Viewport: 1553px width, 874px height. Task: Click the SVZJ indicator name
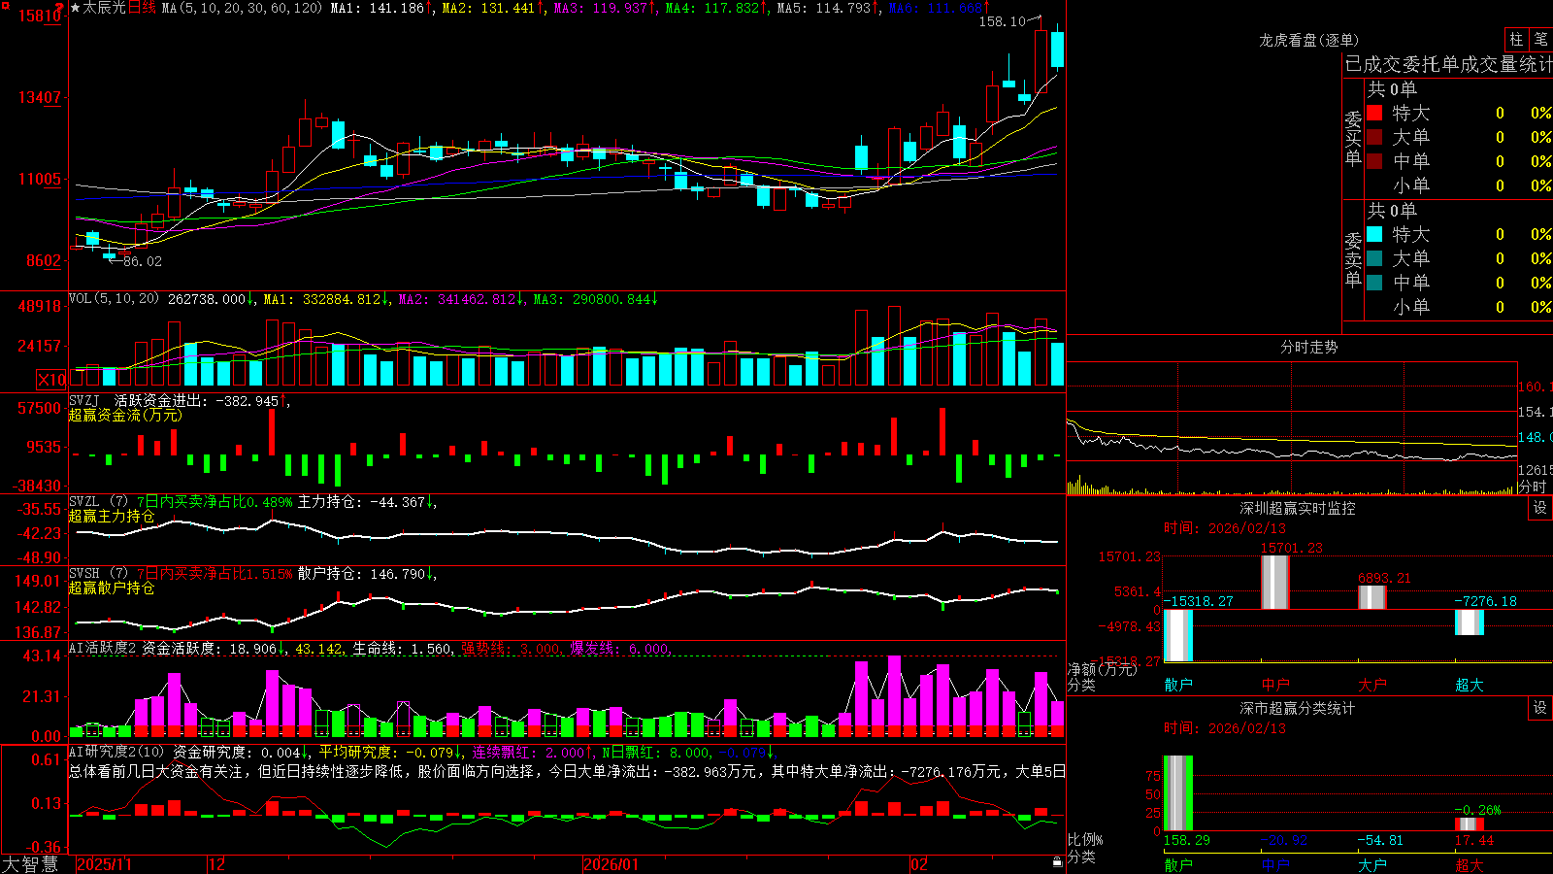click(x=84, y=400)
